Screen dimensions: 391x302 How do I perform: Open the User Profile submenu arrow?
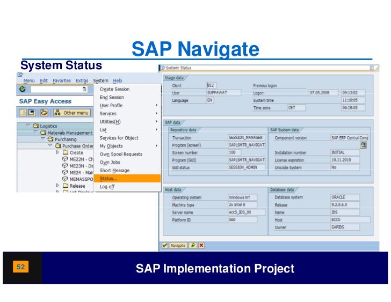coord(157,105)
